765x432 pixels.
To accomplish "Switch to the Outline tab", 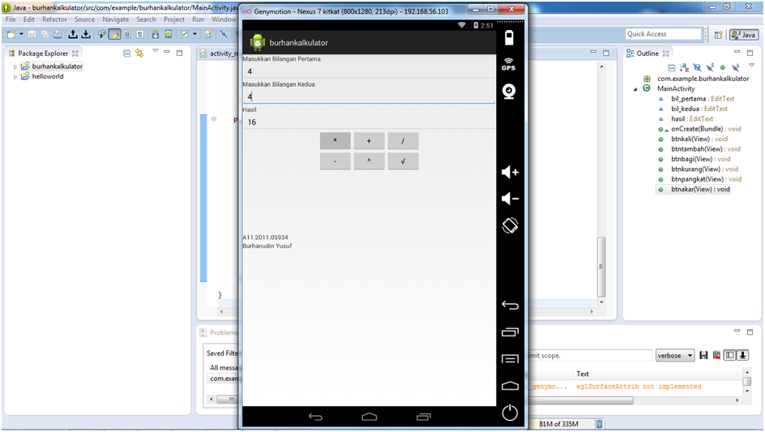I will coord(647,53).
